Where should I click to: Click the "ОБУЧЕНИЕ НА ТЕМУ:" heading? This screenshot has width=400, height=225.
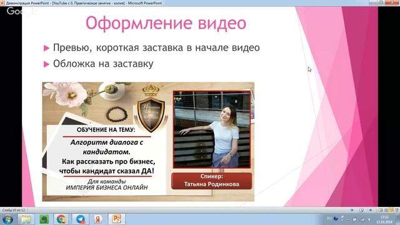pos(106,129)
